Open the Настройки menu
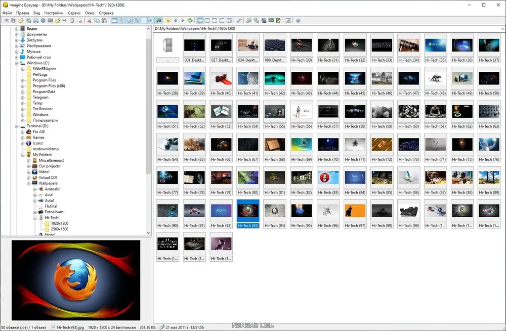 pyautogui.click(x=54, y=13)
